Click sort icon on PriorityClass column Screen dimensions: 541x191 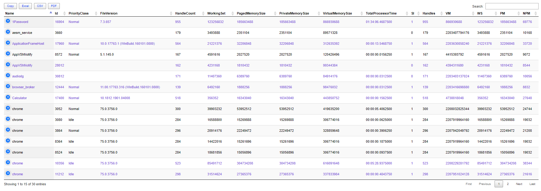pos(96,13)
